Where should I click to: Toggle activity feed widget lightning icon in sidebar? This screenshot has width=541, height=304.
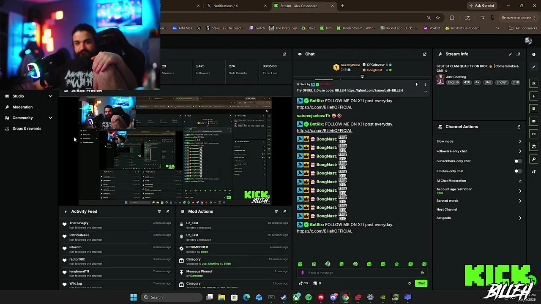(534, 96)
